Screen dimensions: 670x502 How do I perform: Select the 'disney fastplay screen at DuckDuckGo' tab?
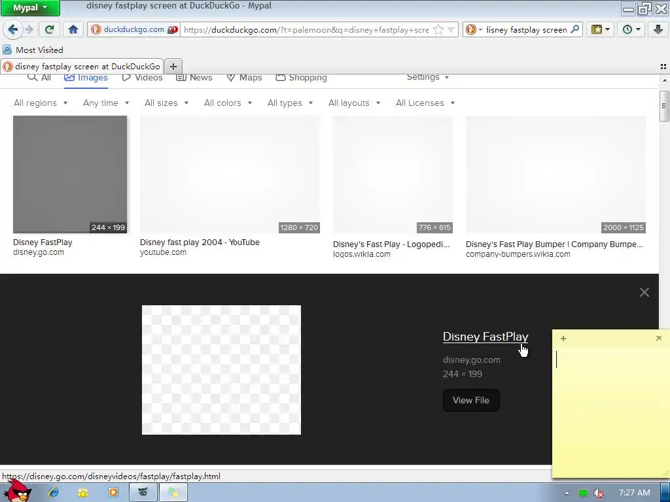[82, 66]
